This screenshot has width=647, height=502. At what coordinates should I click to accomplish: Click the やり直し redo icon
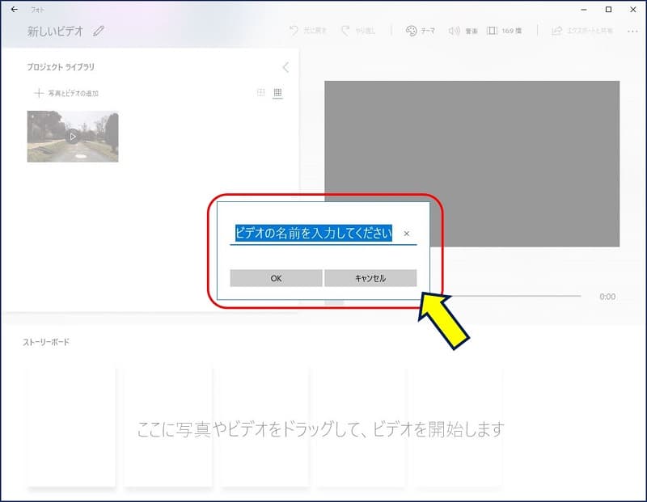click(345, 31)
